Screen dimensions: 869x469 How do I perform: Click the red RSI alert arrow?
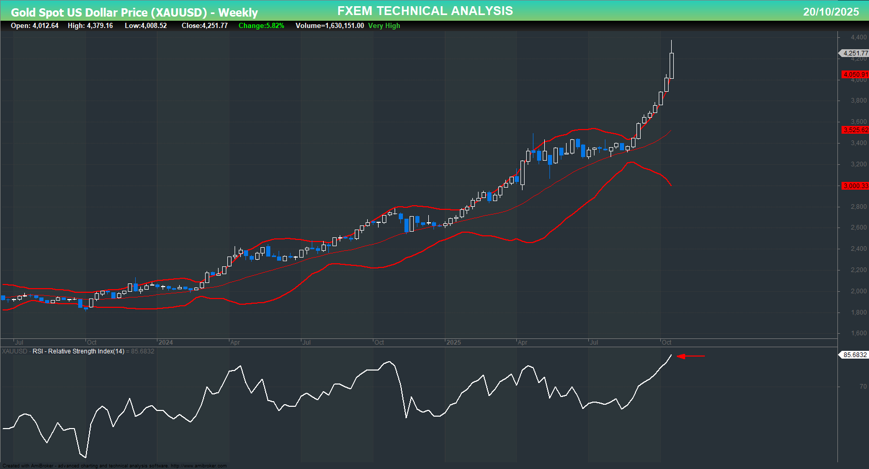pos(691,356)
